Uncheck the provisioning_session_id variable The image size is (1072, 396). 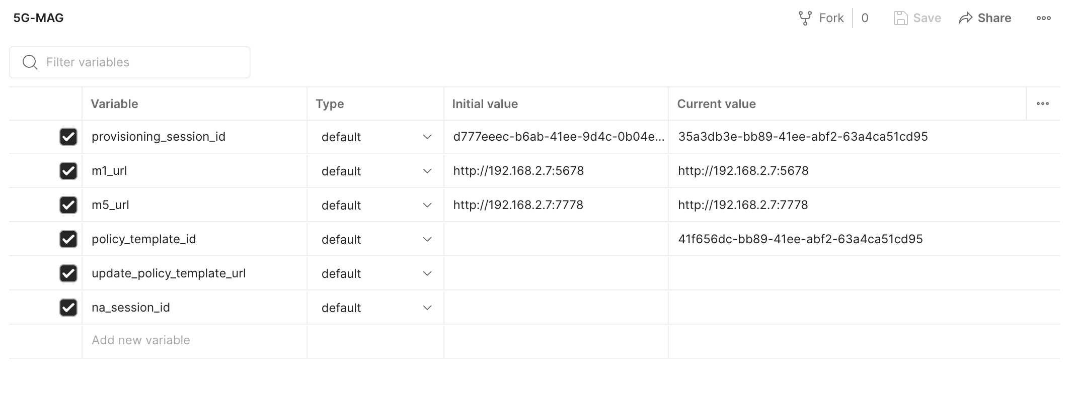pyautogui.click(x=68, y=137)
